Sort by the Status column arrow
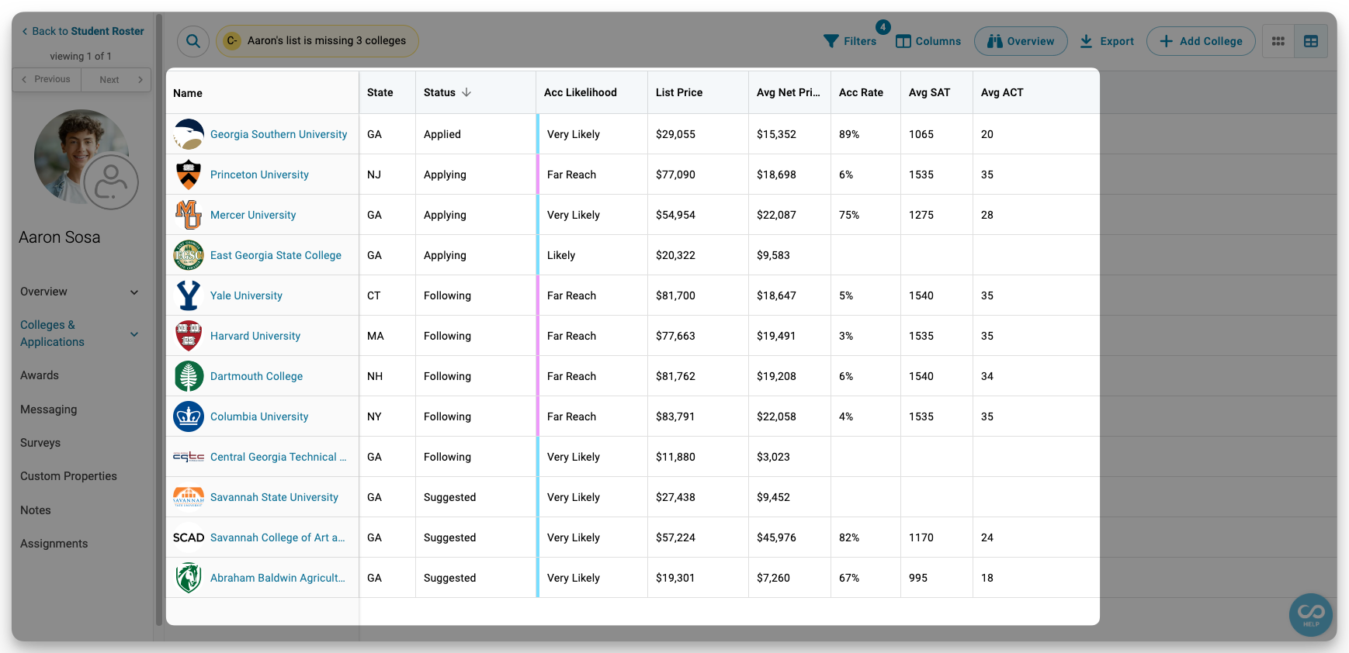 point(466,92)
